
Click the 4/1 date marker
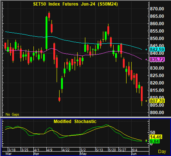click(x=37, y=150)
